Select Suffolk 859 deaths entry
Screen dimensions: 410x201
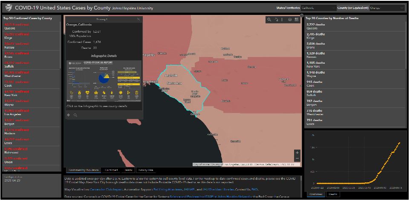(355, 93)
